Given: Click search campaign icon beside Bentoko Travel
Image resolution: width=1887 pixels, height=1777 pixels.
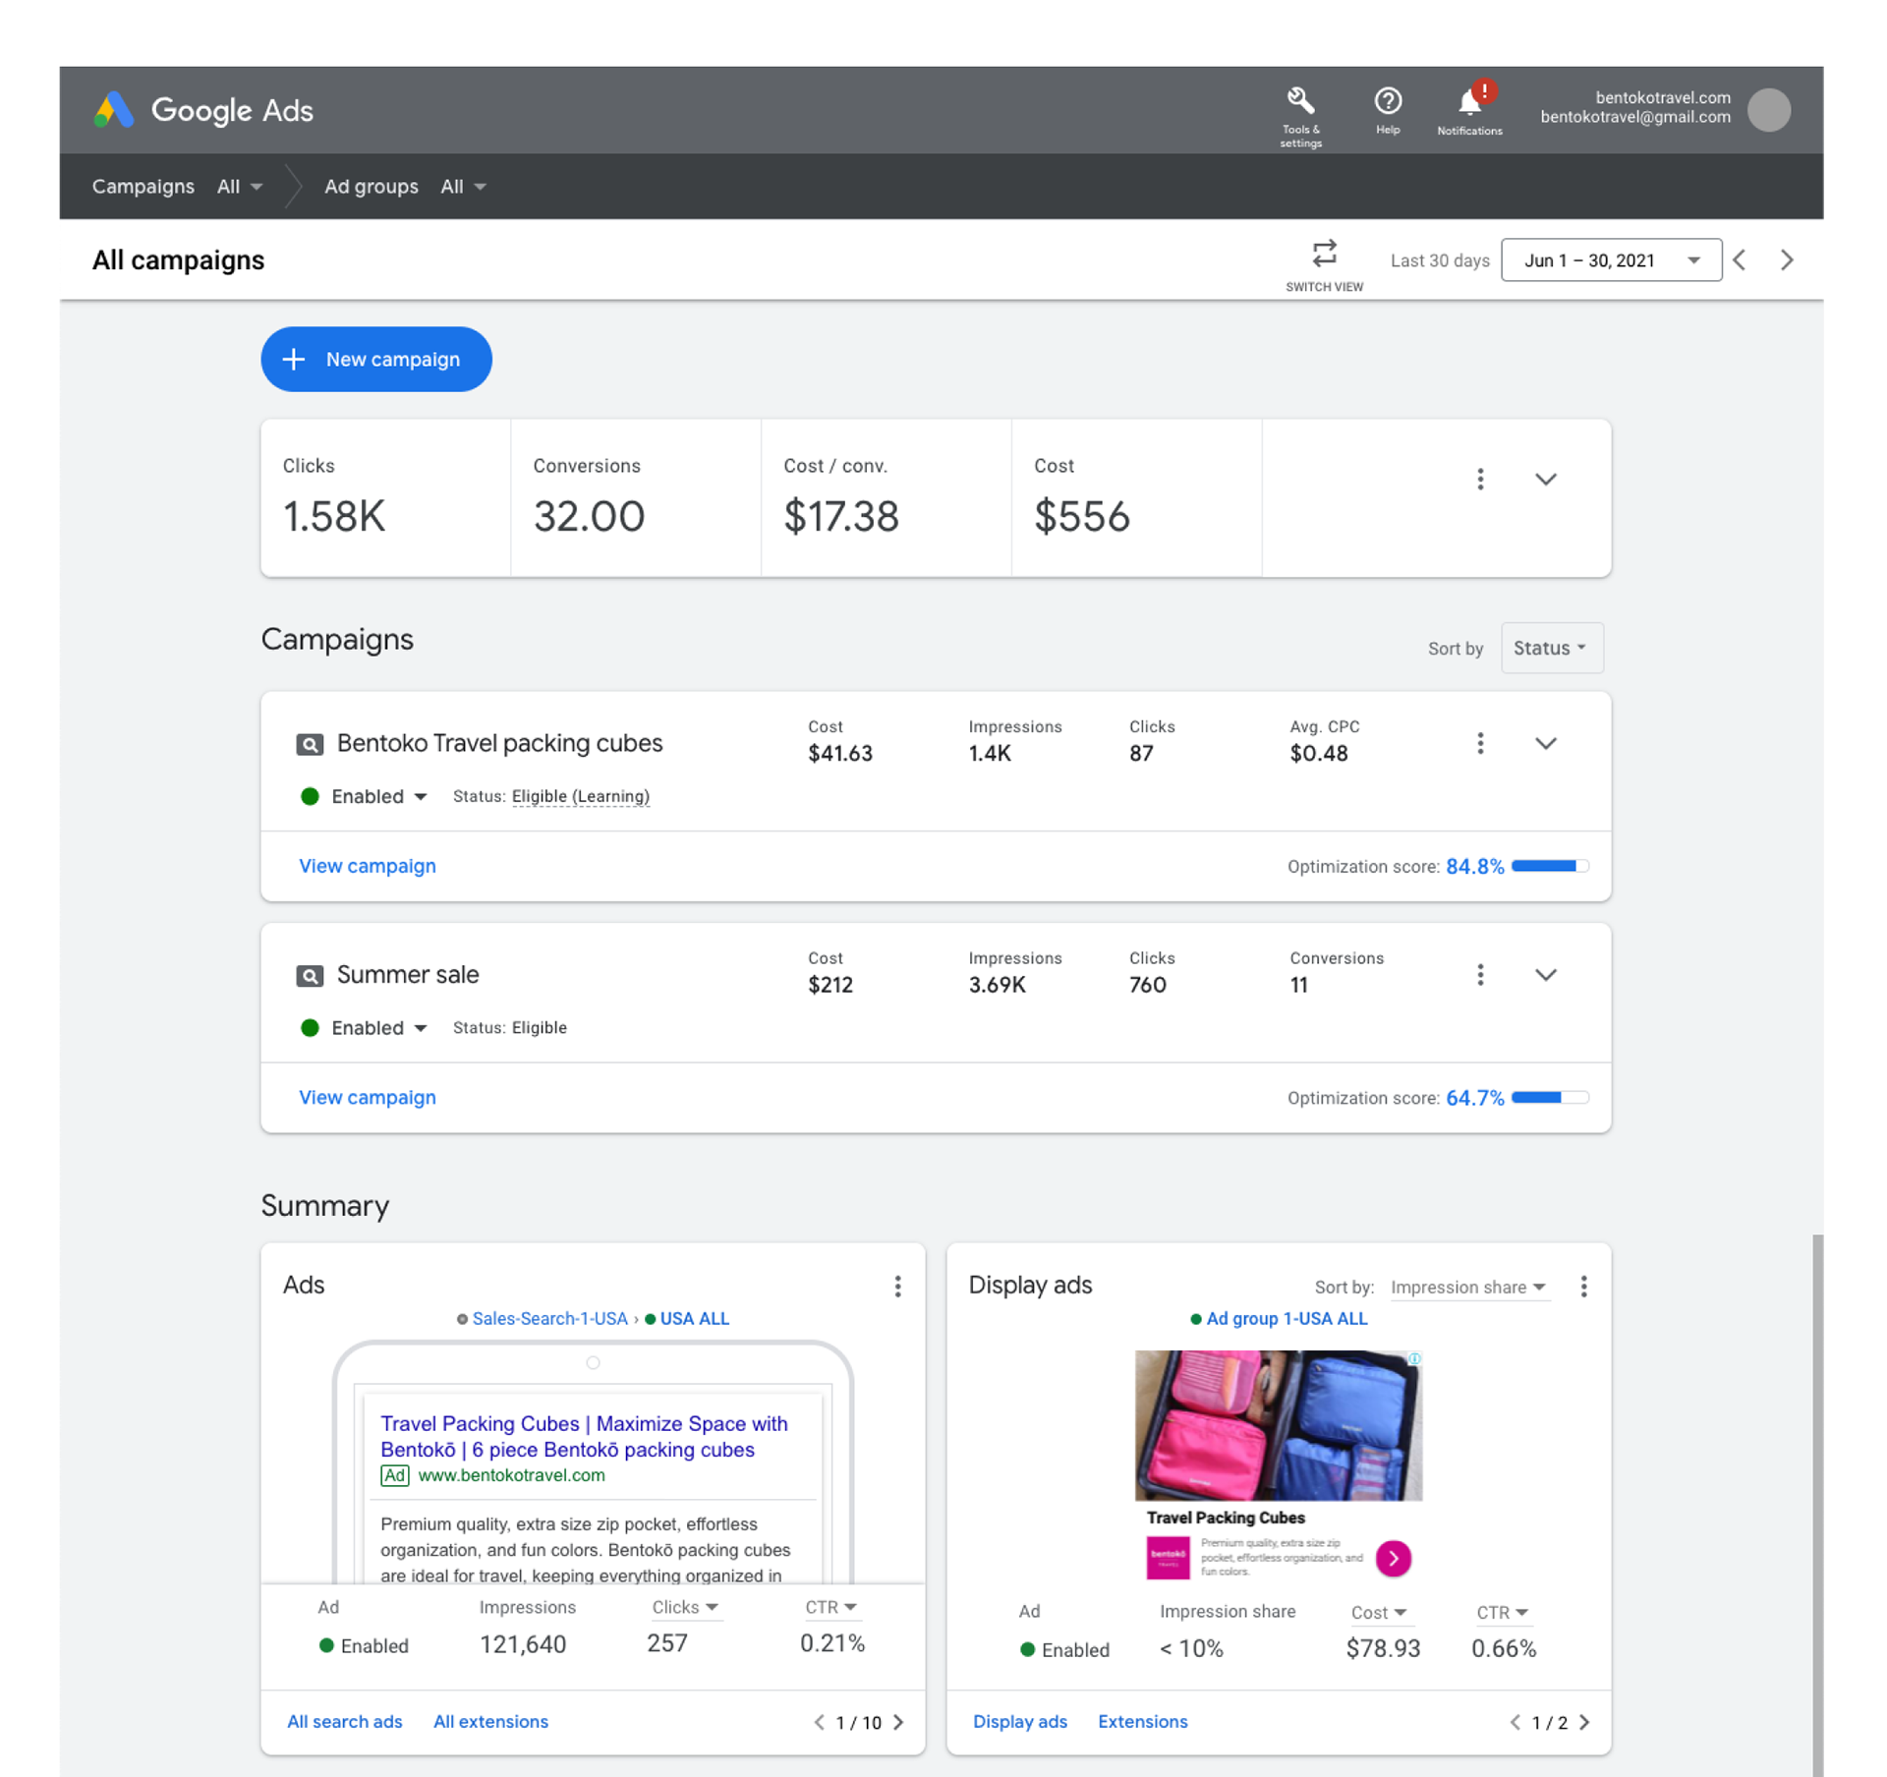Looking at the screenshot, I should [310, 745].
